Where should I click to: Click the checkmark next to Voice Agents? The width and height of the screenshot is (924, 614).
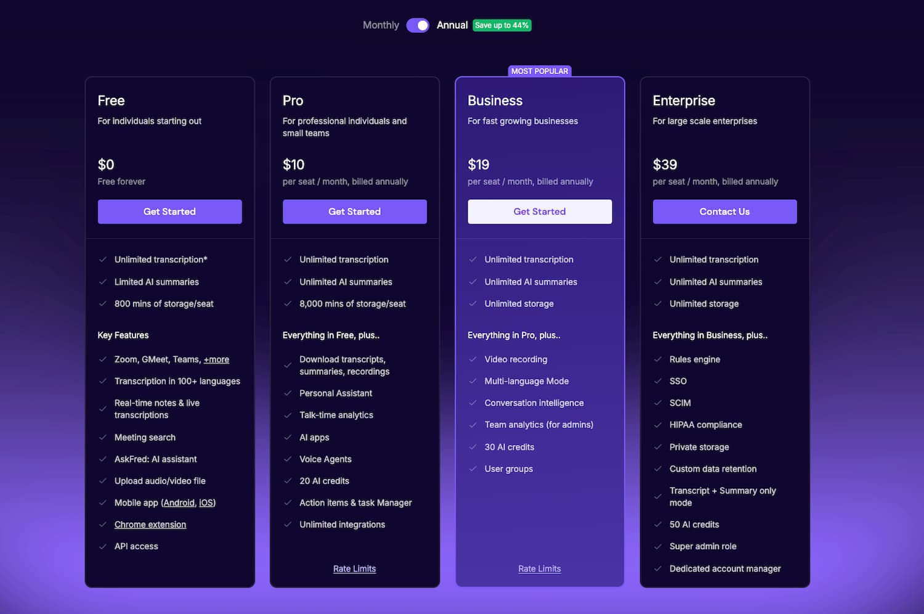288,459
